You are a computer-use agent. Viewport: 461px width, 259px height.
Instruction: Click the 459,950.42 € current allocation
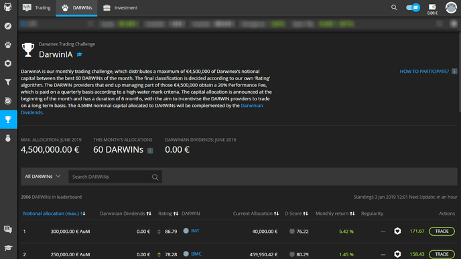(x=263, y=254)
